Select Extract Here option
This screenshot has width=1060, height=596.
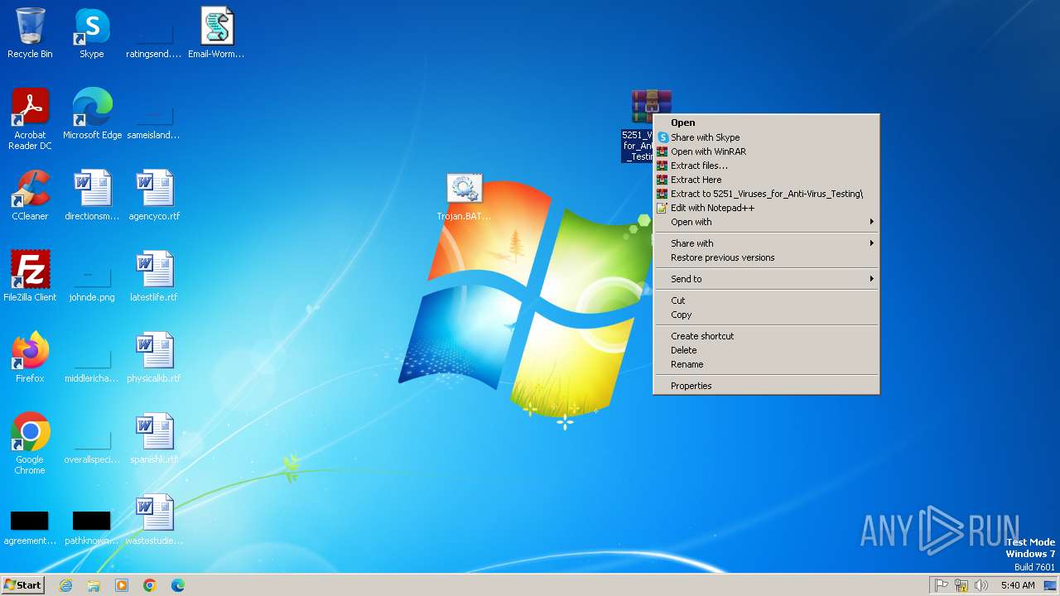point(766,180)
